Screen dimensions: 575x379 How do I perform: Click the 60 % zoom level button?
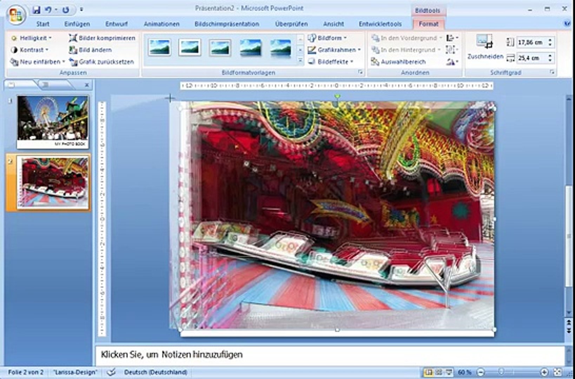point(464,372)
